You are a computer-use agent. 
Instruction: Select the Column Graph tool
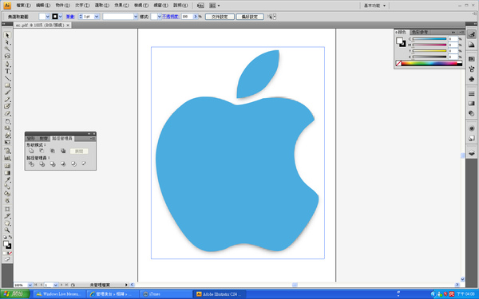click(x=7, y=158)
